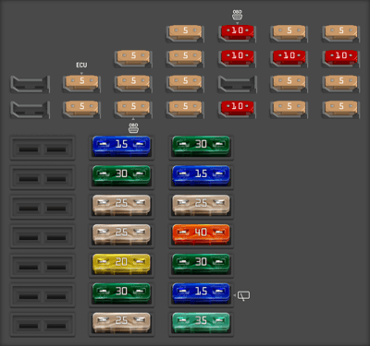Pick green 30A fuse between OBD 15A and 25A fuses
The height and width of the screenshot is (346, 370).
(121, 175)
